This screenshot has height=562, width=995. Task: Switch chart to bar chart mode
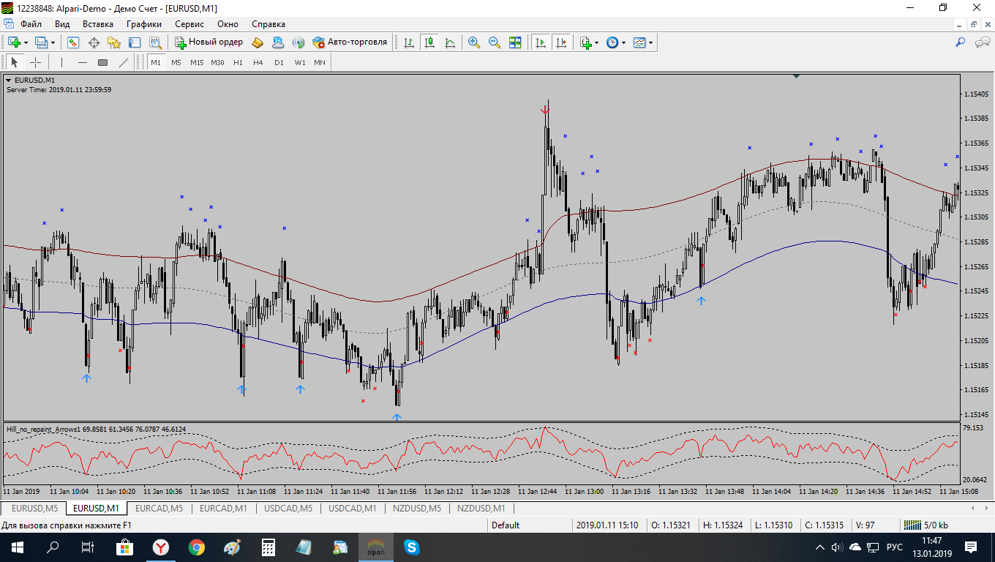[410, 42]
